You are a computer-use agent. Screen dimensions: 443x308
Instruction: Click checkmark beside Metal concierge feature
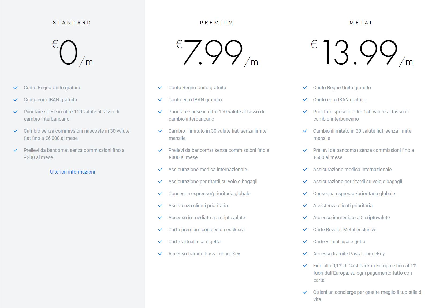[305, 292]
